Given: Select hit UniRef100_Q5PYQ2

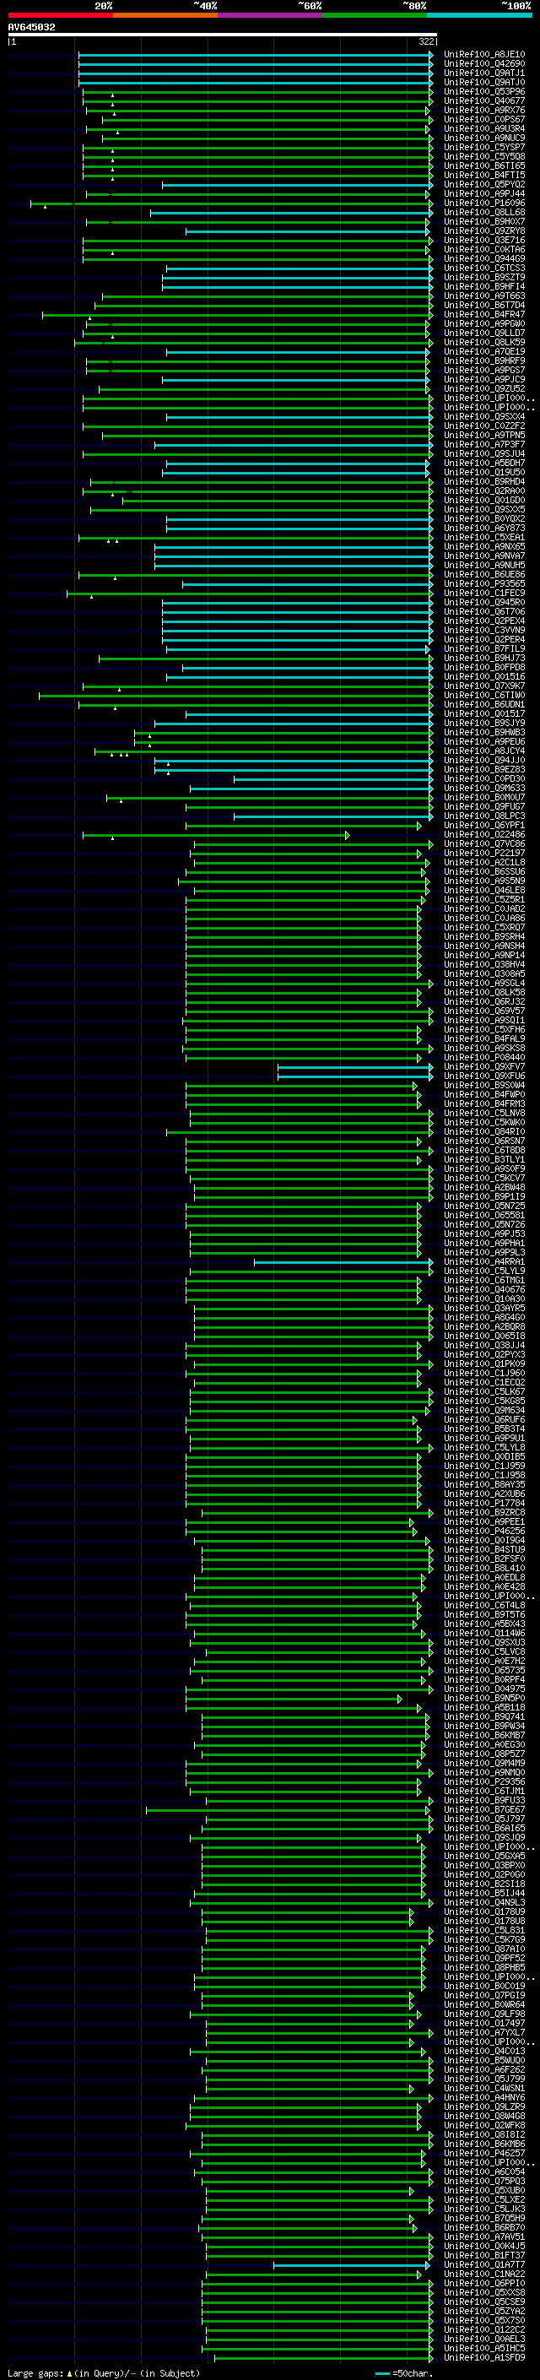Looking at the screenshot, I should (484, 184).
